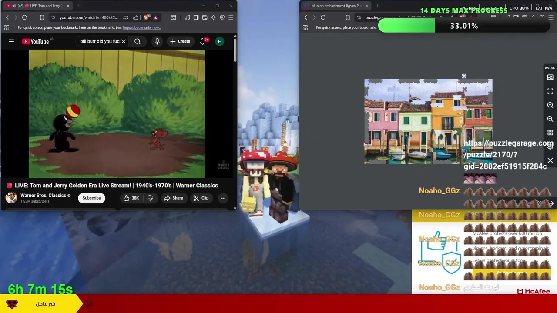This screenshot has width=557, height=313.
Task: Show puzzle preview image icon
Action: 550,77
